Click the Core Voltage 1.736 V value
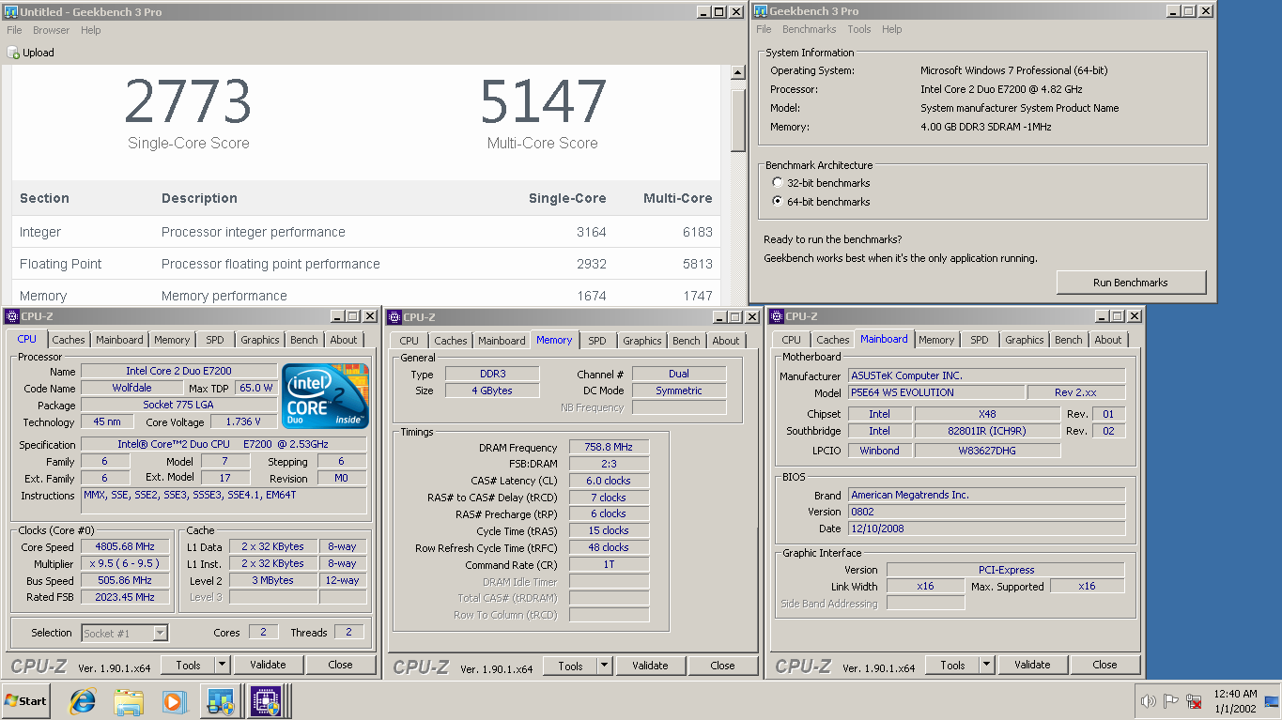This screenshot has width=1282, height=720. tap(243, 422)
